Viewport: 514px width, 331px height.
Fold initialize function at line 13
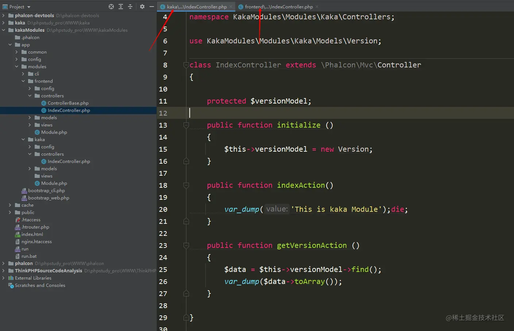coord(186,125)
